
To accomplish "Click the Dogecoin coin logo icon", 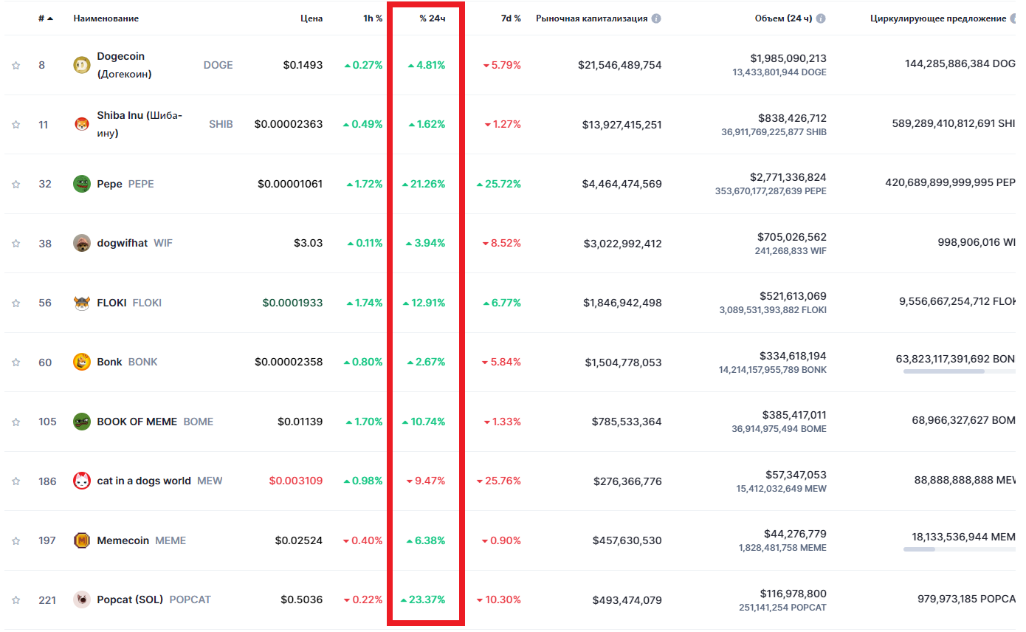I will (82, 65).
